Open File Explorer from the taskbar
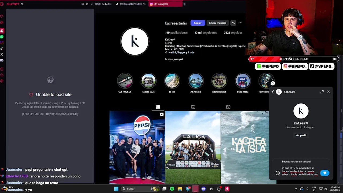Viewport: 343px width, 193px height. [180, 189]
